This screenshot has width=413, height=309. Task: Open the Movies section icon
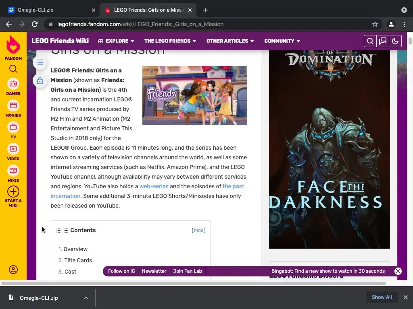click(x=13, y=106)
